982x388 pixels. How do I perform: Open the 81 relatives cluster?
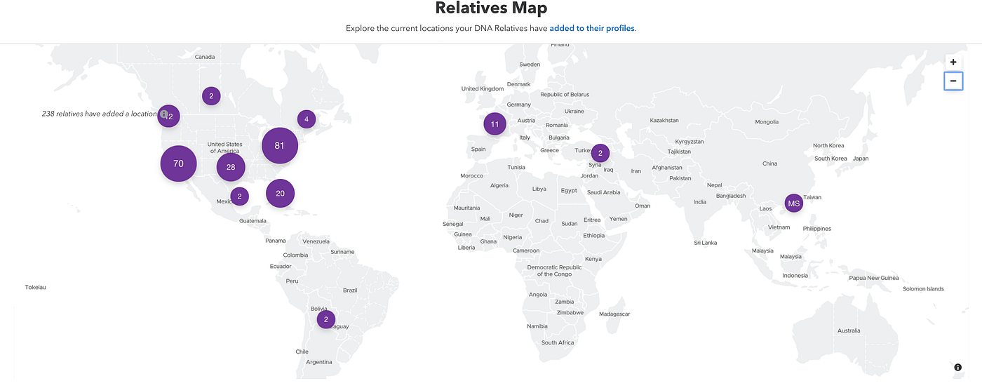[280, 146]
